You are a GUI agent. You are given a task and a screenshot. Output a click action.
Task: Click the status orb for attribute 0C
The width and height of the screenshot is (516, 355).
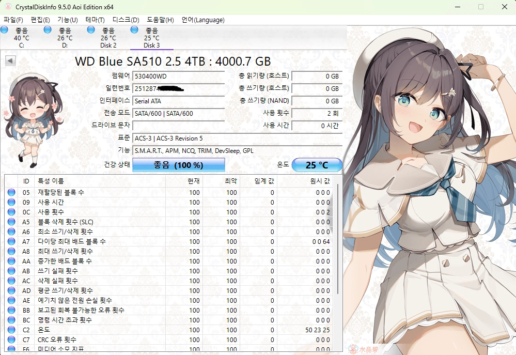tap(11, 212)
